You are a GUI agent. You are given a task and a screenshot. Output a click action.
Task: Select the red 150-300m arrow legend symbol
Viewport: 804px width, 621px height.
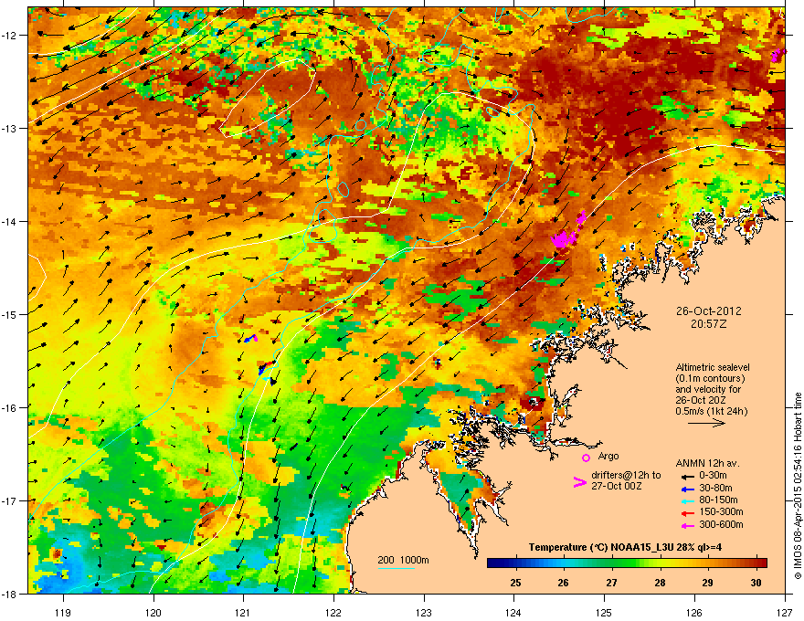688,513
